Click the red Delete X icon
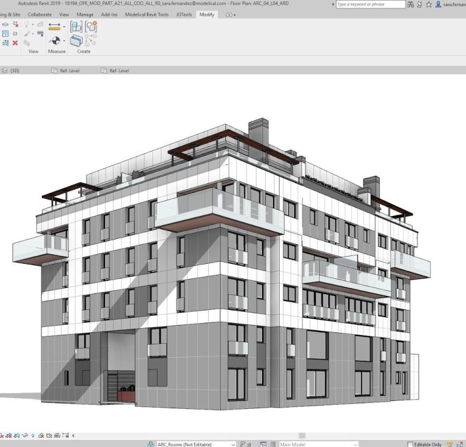The height and width of the screenshot is (447, 466). (x=15, y=43)
